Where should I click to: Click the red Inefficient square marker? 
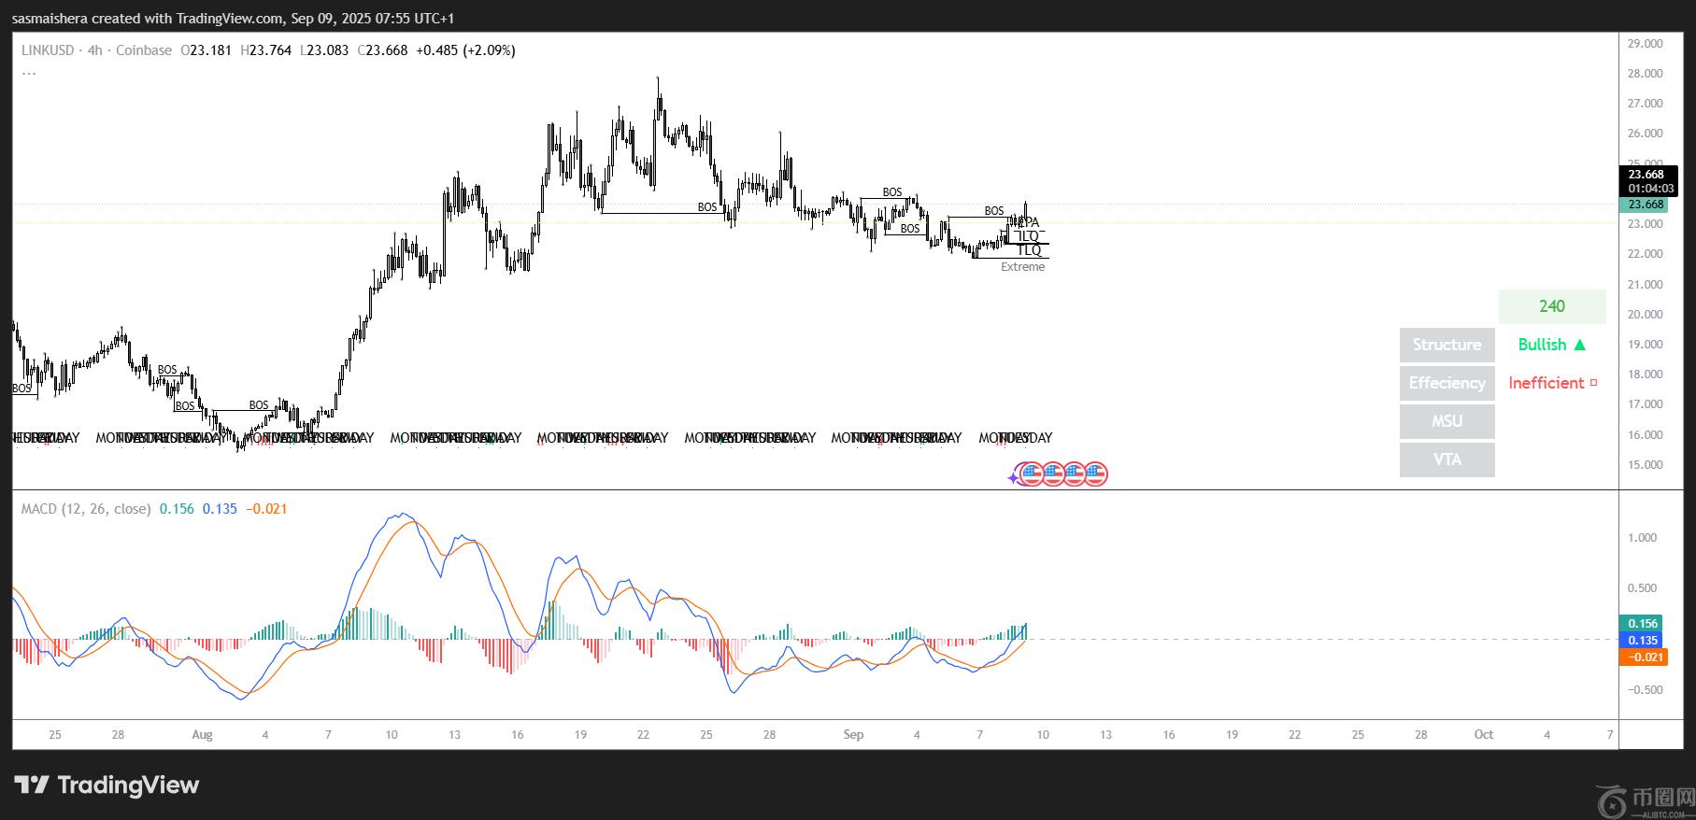click(x=1593, y=383)
